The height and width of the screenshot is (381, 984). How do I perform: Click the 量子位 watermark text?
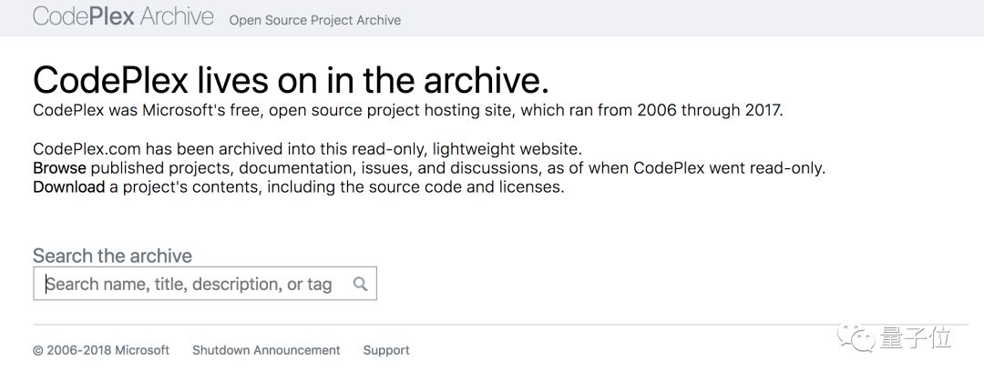tap(916, 338)
